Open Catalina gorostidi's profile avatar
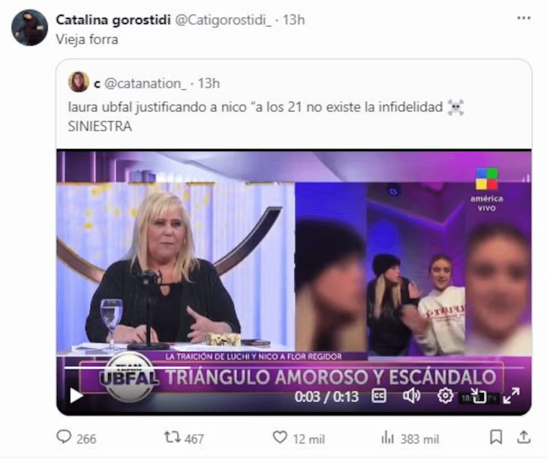This screenshot has width=547, height=461. [29, 28]
